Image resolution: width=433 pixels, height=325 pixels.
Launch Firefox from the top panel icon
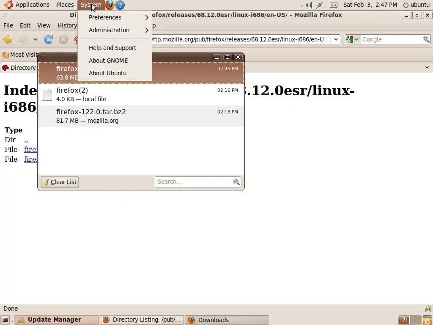pyautogui.click(x=110, y=5)
